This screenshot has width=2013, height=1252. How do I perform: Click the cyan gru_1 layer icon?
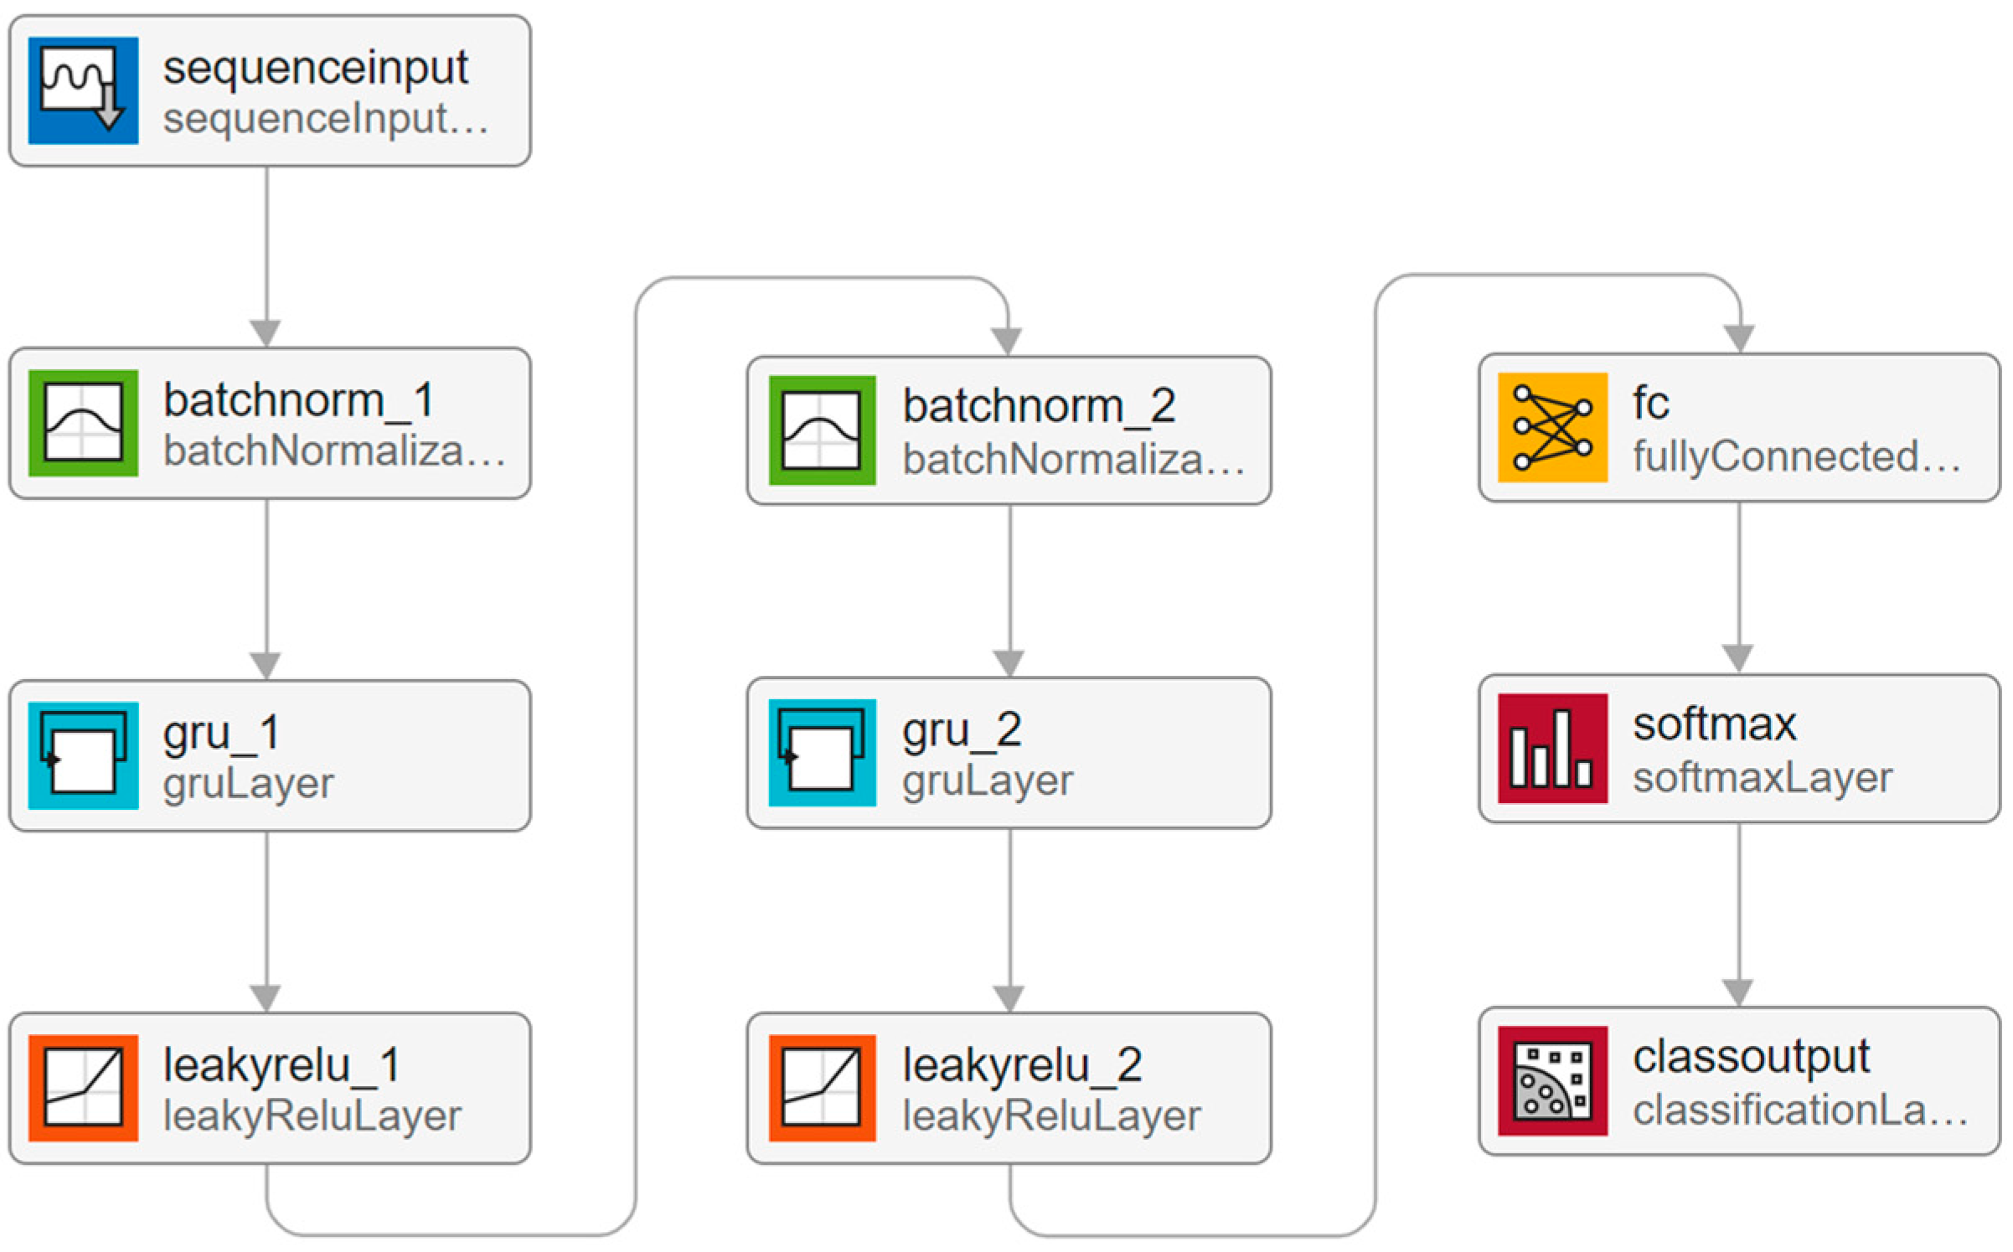83,755
